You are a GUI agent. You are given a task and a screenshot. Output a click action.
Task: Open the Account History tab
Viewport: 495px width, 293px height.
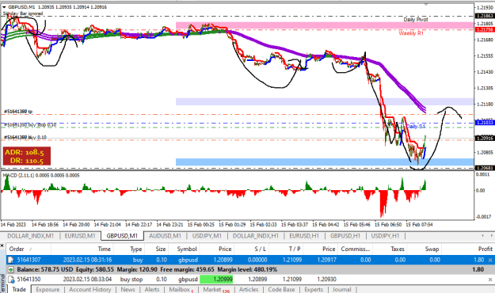pyautogui.click(x=90, y=289)
